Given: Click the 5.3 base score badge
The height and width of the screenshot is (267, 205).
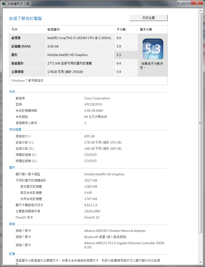Looking at the screenshot, I should click(153, 49).
